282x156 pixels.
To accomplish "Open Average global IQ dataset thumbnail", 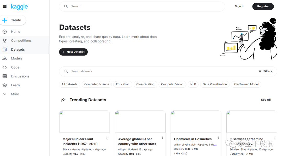I will click(x=140, y=122).
